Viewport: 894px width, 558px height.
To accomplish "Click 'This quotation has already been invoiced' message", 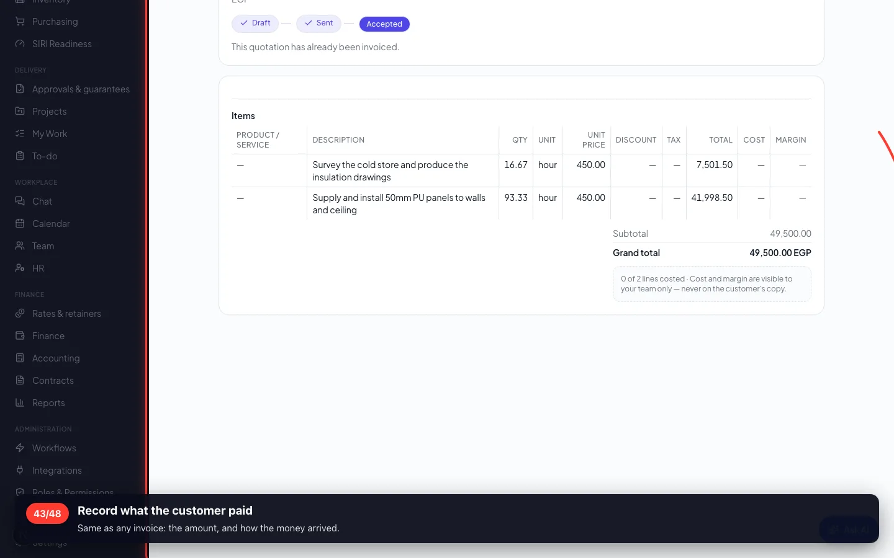I will [315, 47].
